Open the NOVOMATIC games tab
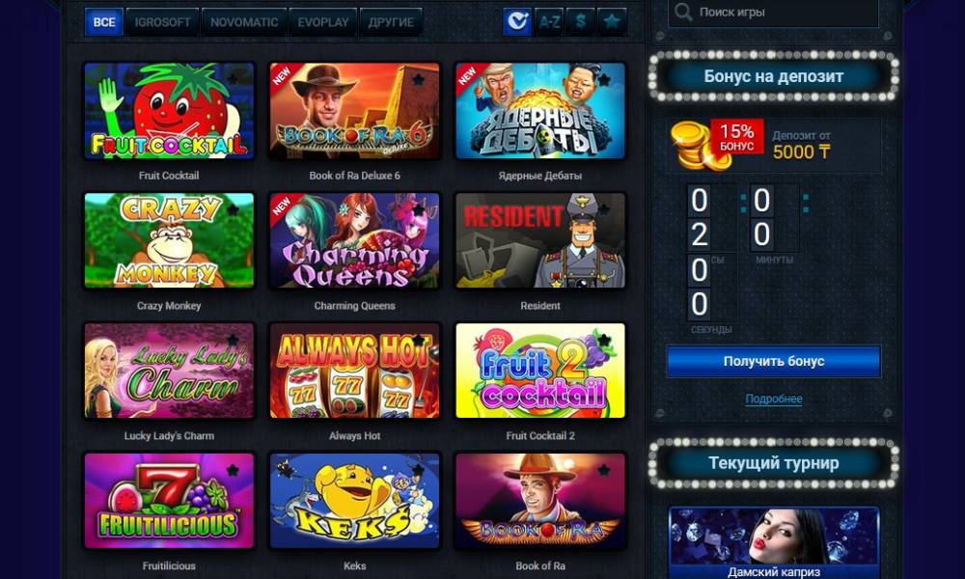 tap(244, 22)
